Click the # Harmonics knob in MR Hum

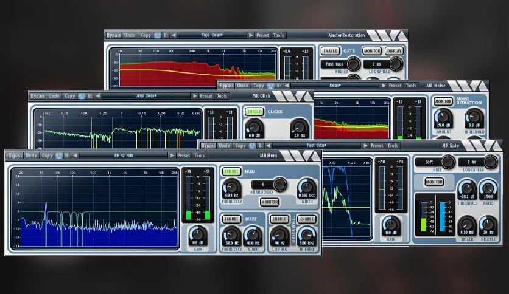[279, 184]
